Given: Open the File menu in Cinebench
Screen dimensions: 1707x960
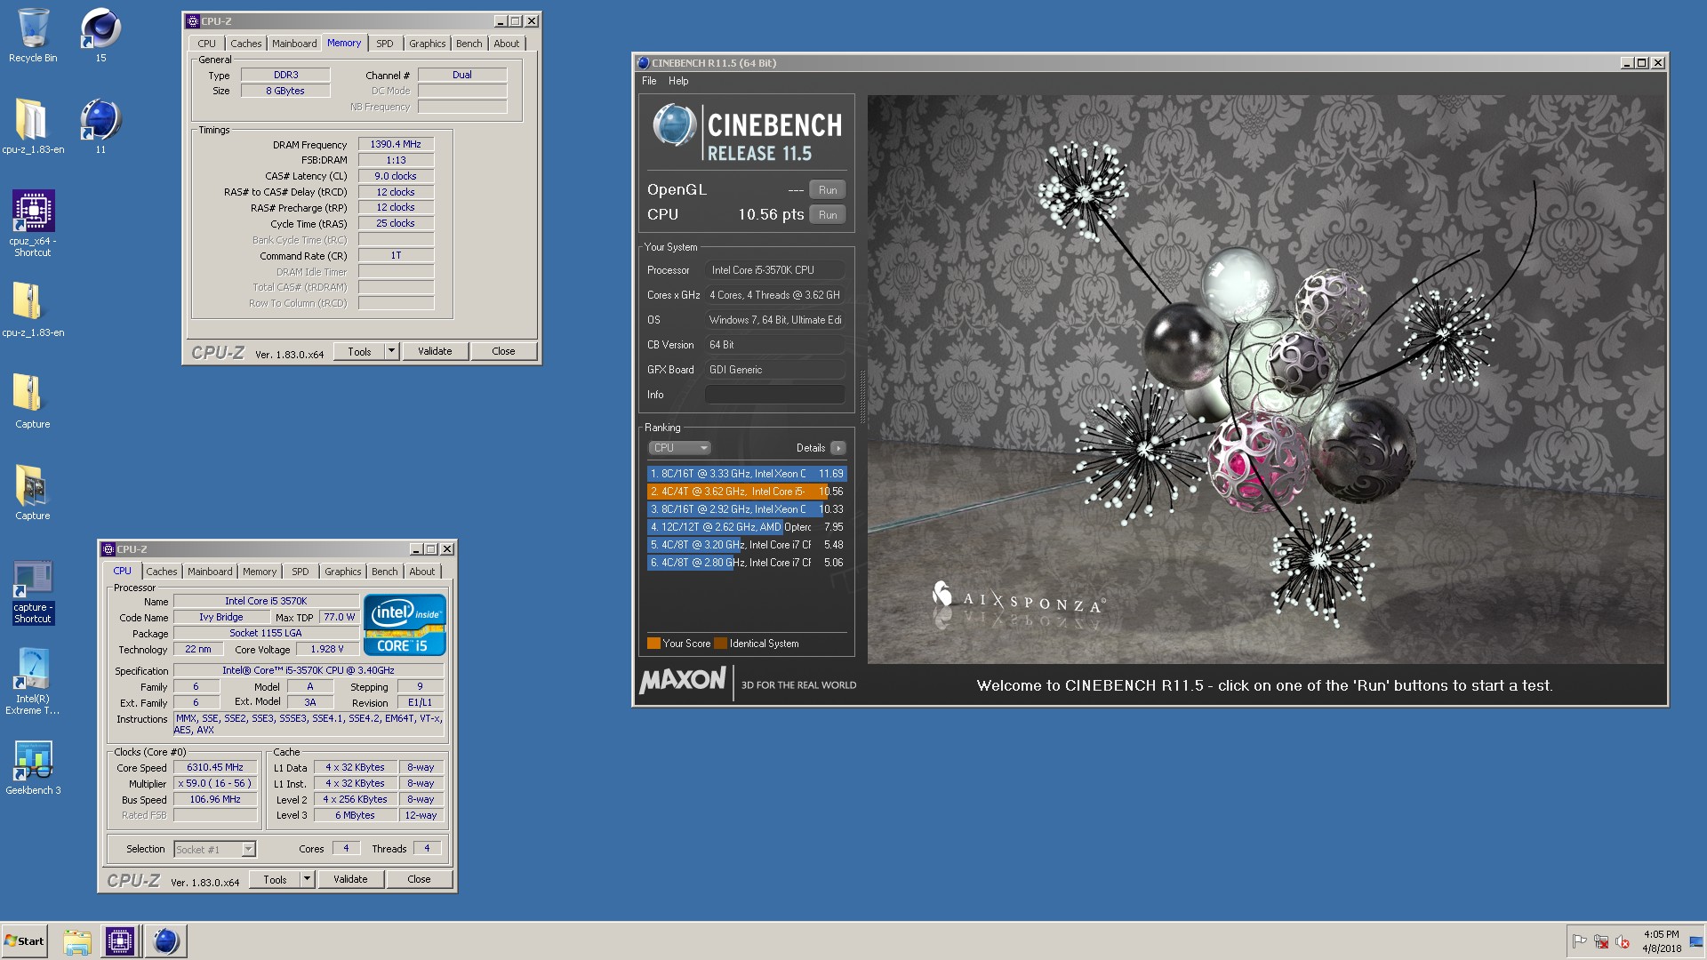Looking at the screenshot, I should click(649, 81).
